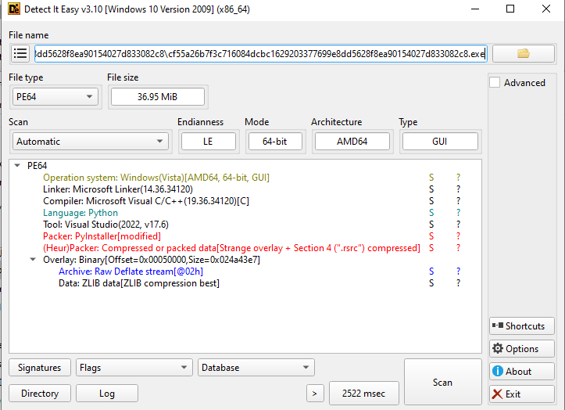Exit the app via red X icon
The width and height of the screenshot is (565, 410).
click(x=522, y=394)
